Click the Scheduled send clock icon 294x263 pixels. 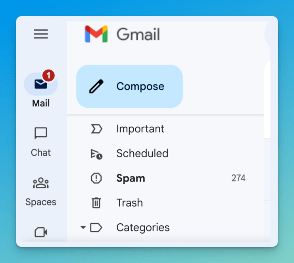click(x=96, y=154)
